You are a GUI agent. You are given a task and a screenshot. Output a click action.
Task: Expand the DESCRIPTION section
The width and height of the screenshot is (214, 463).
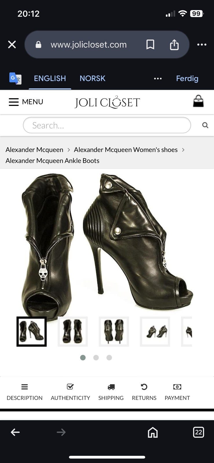pyautogui.click(x=25, y=392)
